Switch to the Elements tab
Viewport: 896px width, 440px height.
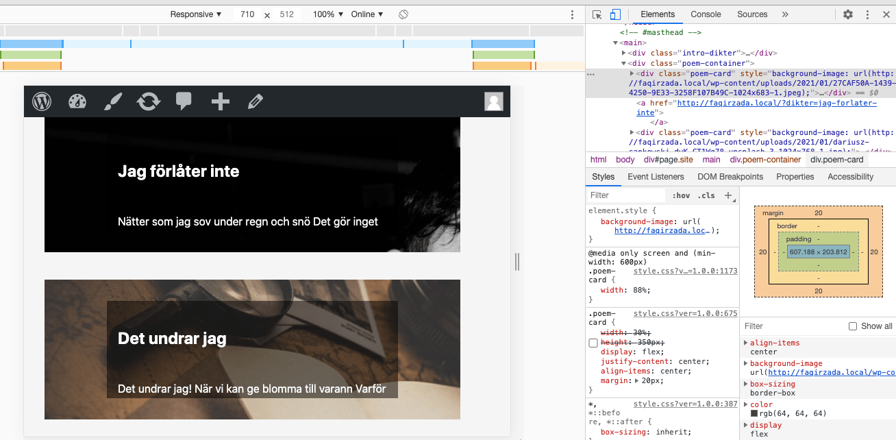click(658, 14)
